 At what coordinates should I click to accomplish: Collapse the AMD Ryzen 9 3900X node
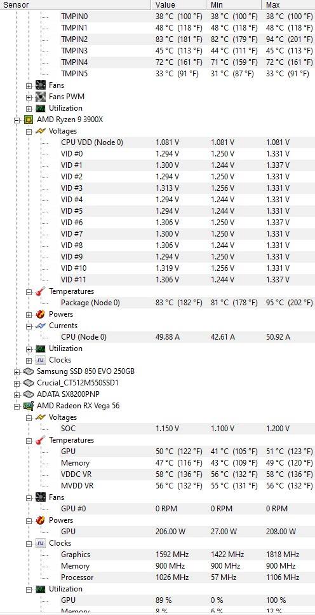[x=17, y=120]
